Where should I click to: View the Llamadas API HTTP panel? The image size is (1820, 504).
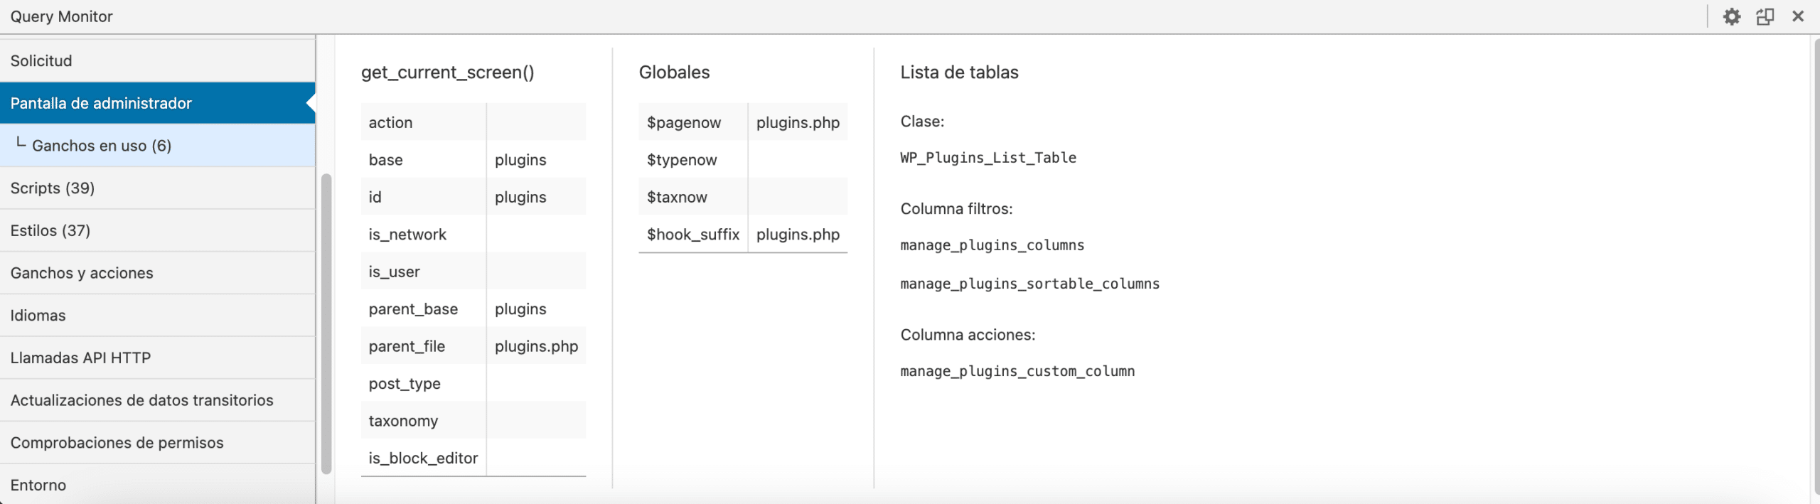(80, 358)
